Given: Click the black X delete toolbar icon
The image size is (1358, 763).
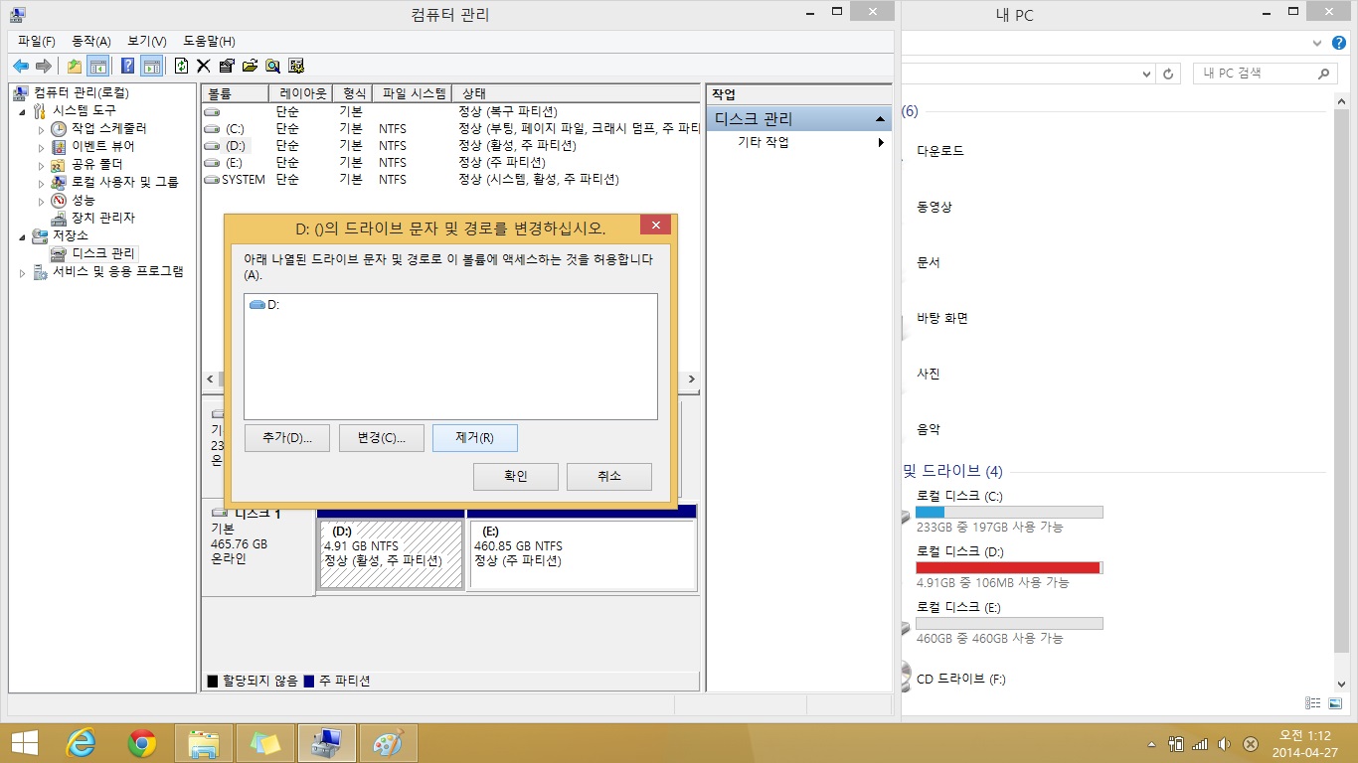Looking at the screenshot, I should pos(204,66).
